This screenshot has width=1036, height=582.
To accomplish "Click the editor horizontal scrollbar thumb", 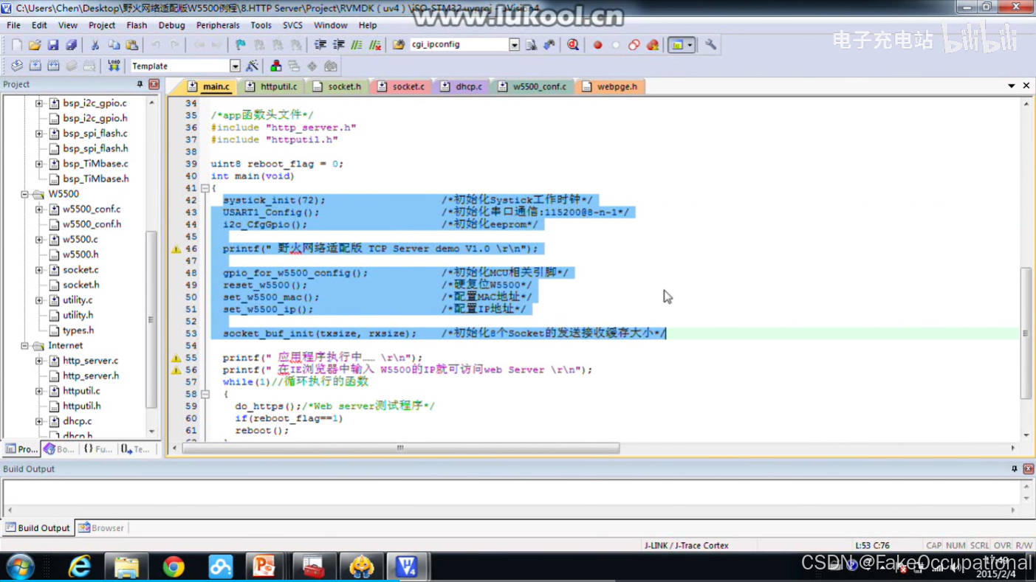I will coord(401,448).
